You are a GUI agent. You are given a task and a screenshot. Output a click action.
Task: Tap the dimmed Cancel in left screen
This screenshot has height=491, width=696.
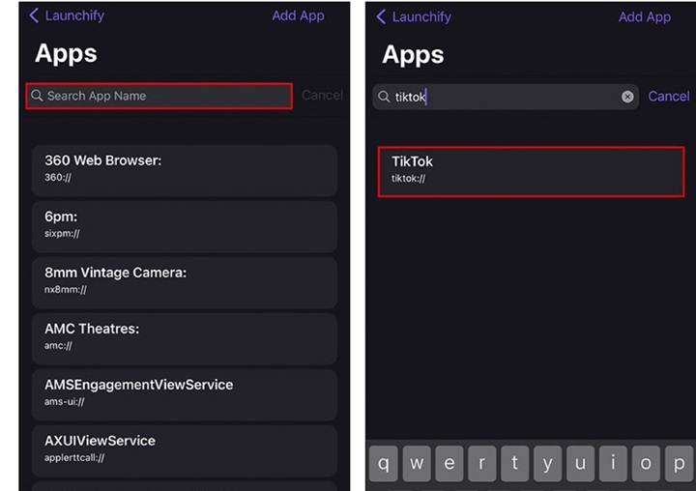pyautogui.click(x=322, y=95)
